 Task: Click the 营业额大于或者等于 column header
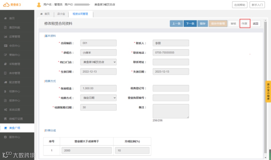[x=87, y=141]
